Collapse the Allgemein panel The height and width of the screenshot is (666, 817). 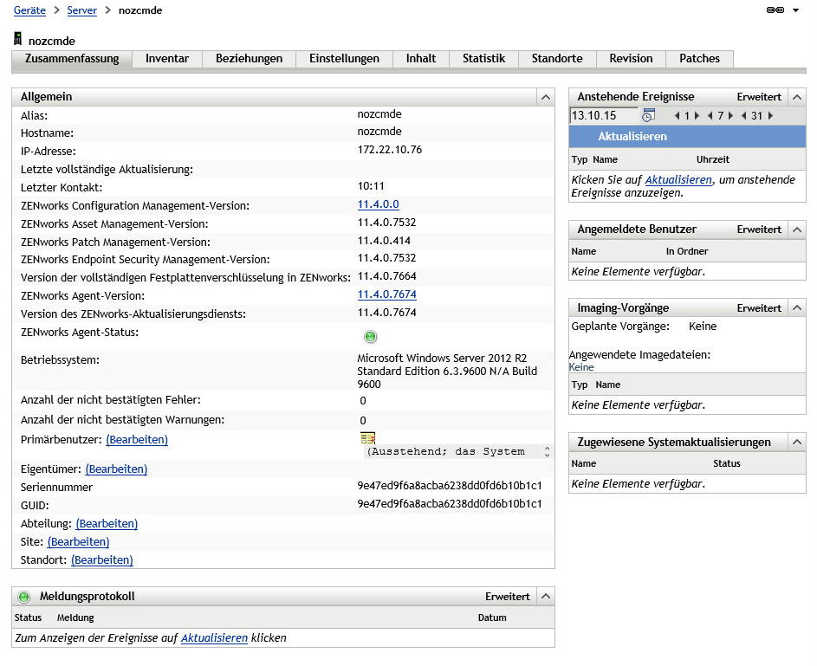tap(545, 97)
